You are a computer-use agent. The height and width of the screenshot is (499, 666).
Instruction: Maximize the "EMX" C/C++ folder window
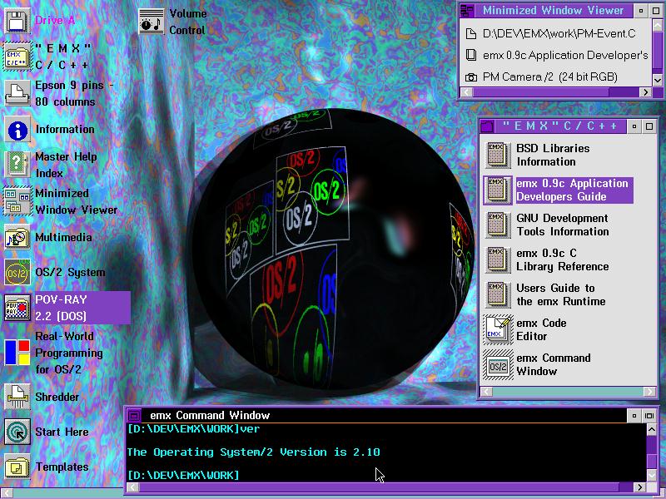click(x=649, y=126)
